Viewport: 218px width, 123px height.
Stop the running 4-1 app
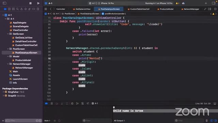pos(30,3)
